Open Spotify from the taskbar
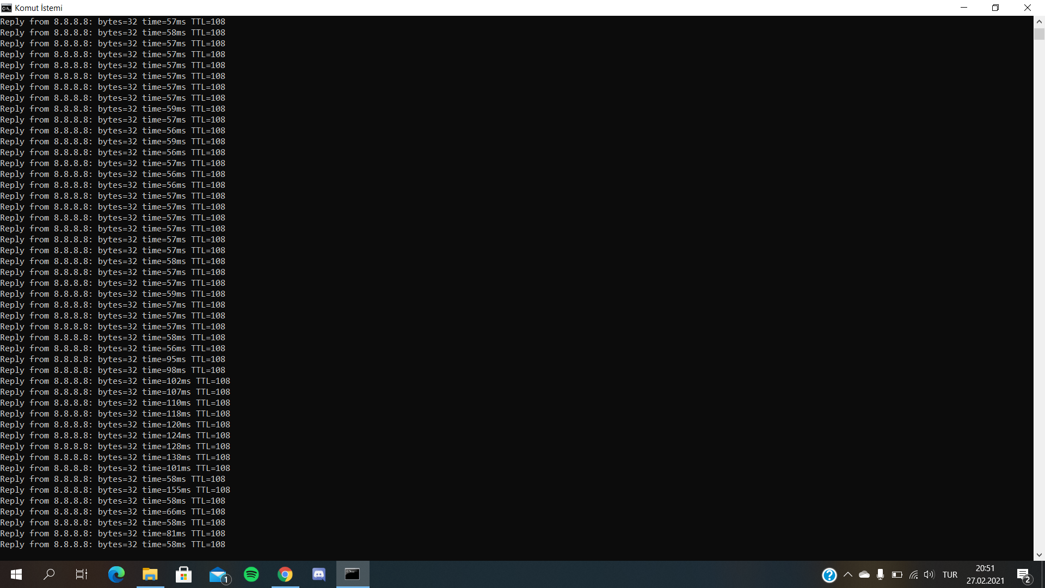Viewport: 1045px width, 588px height. tap(251, 574)
